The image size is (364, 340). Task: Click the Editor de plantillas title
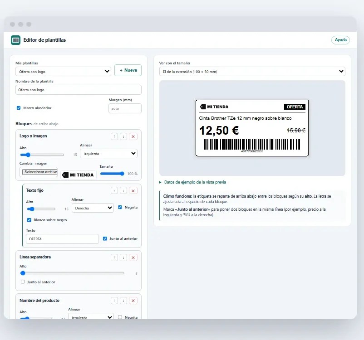coord(44,40)
